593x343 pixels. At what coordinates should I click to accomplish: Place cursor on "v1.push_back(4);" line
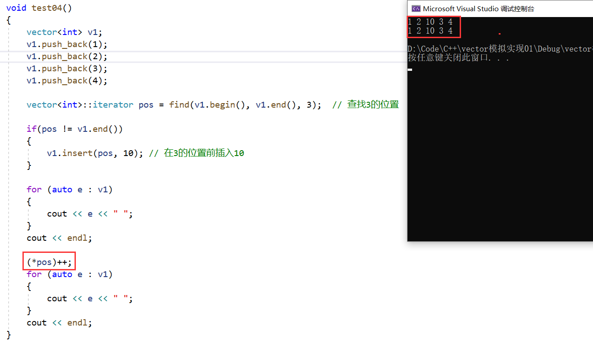point(67,81)
